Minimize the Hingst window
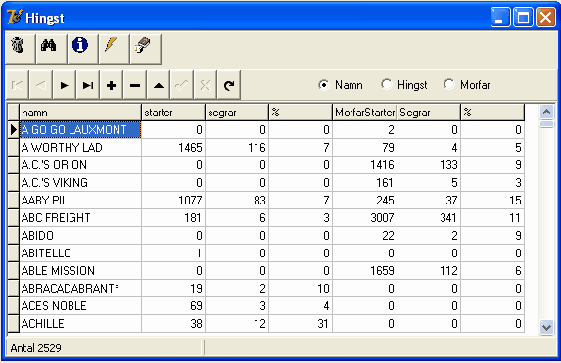This screenshot has width=561, height=363. (500, 18)
